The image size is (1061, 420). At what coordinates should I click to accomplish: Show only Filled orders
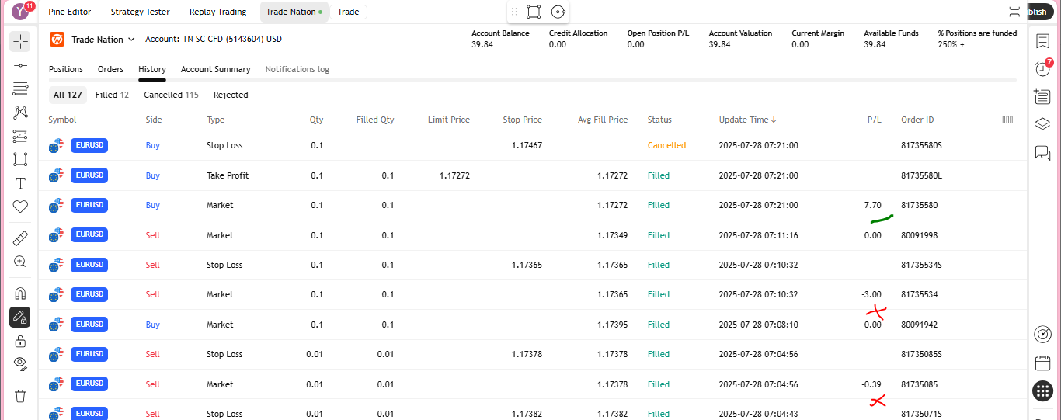112,95
